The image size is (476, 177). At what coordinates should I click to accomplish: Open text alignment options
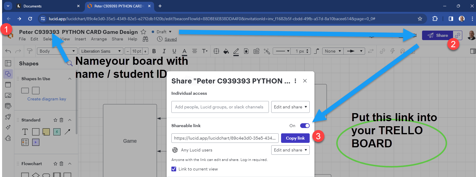click(195, 51)
